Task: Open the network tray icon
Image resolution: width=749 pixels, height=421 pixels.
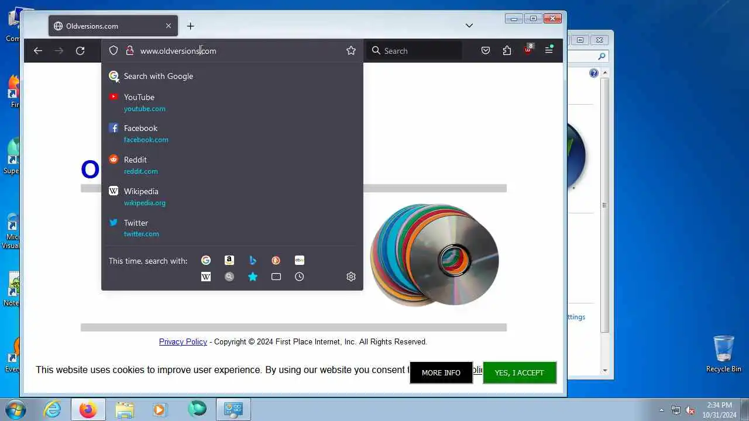Action: (x=676, y=410)
